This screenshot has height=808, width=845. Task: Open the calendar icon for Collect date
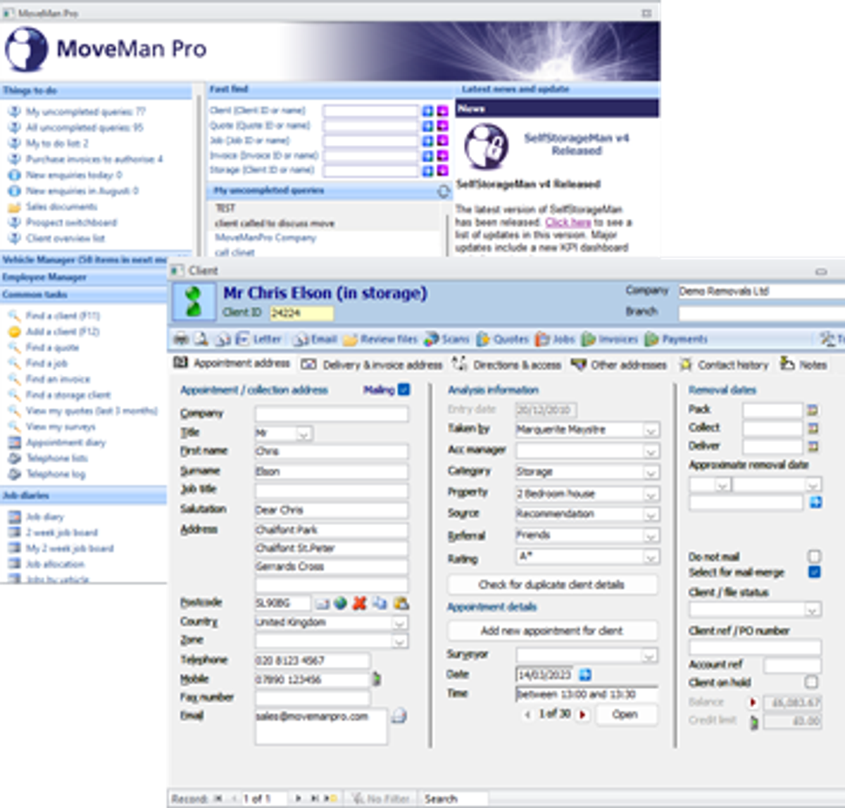coord(813,428)
